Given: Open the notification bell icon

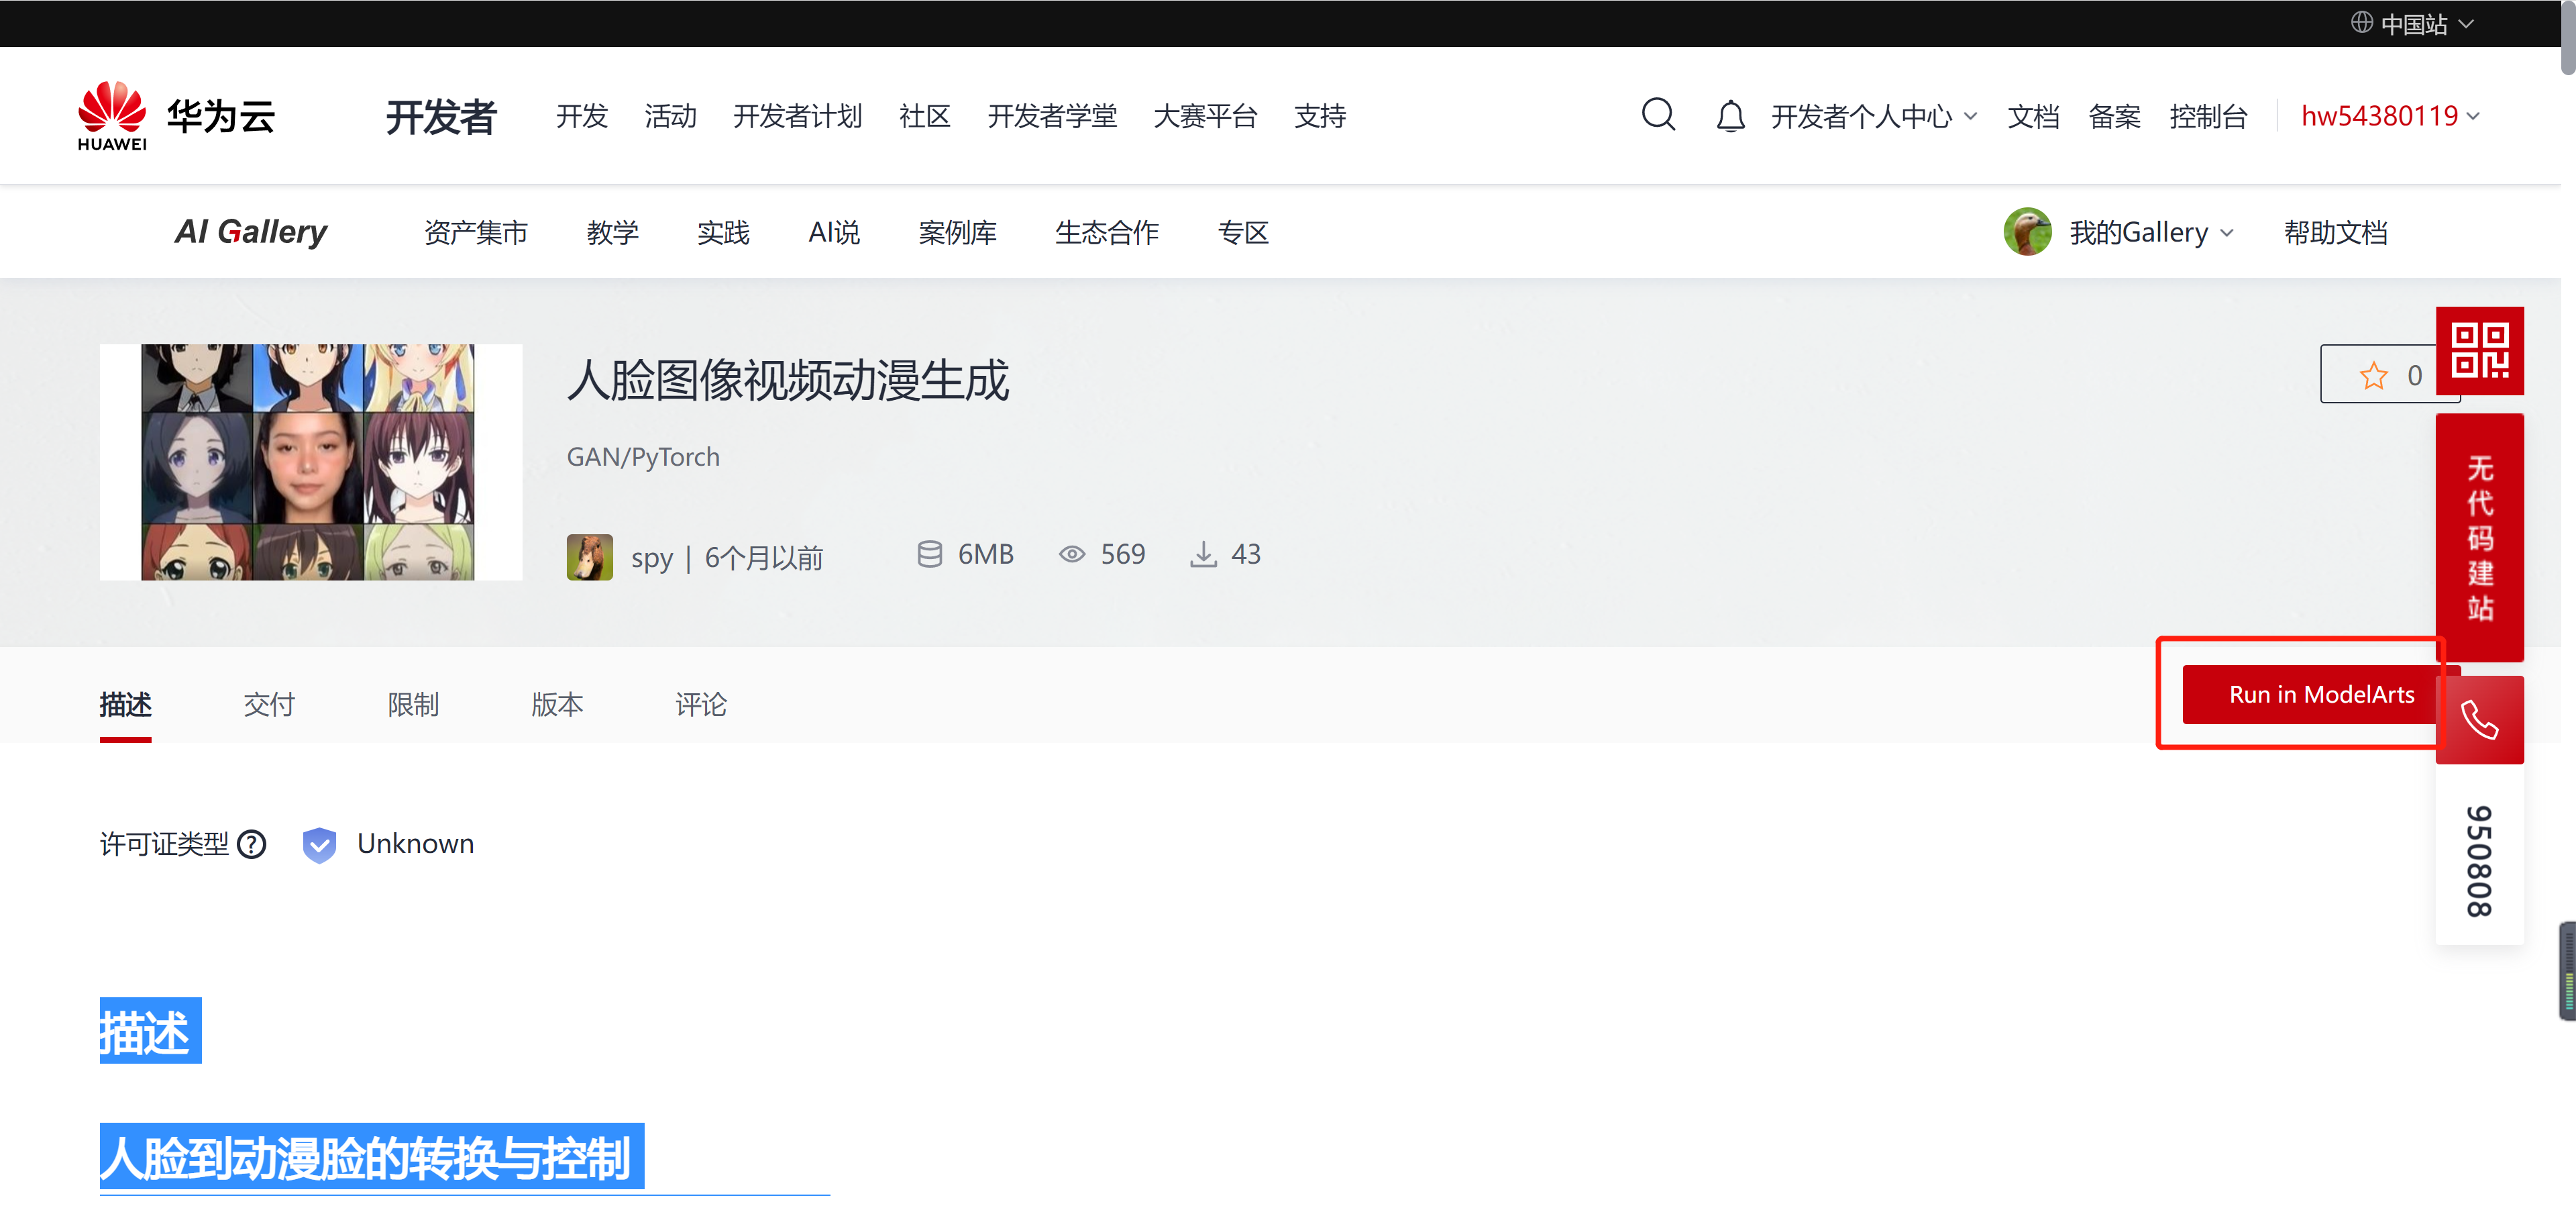Looking at the screenshot, I should pyautogui.click(x=1730, y=116).
